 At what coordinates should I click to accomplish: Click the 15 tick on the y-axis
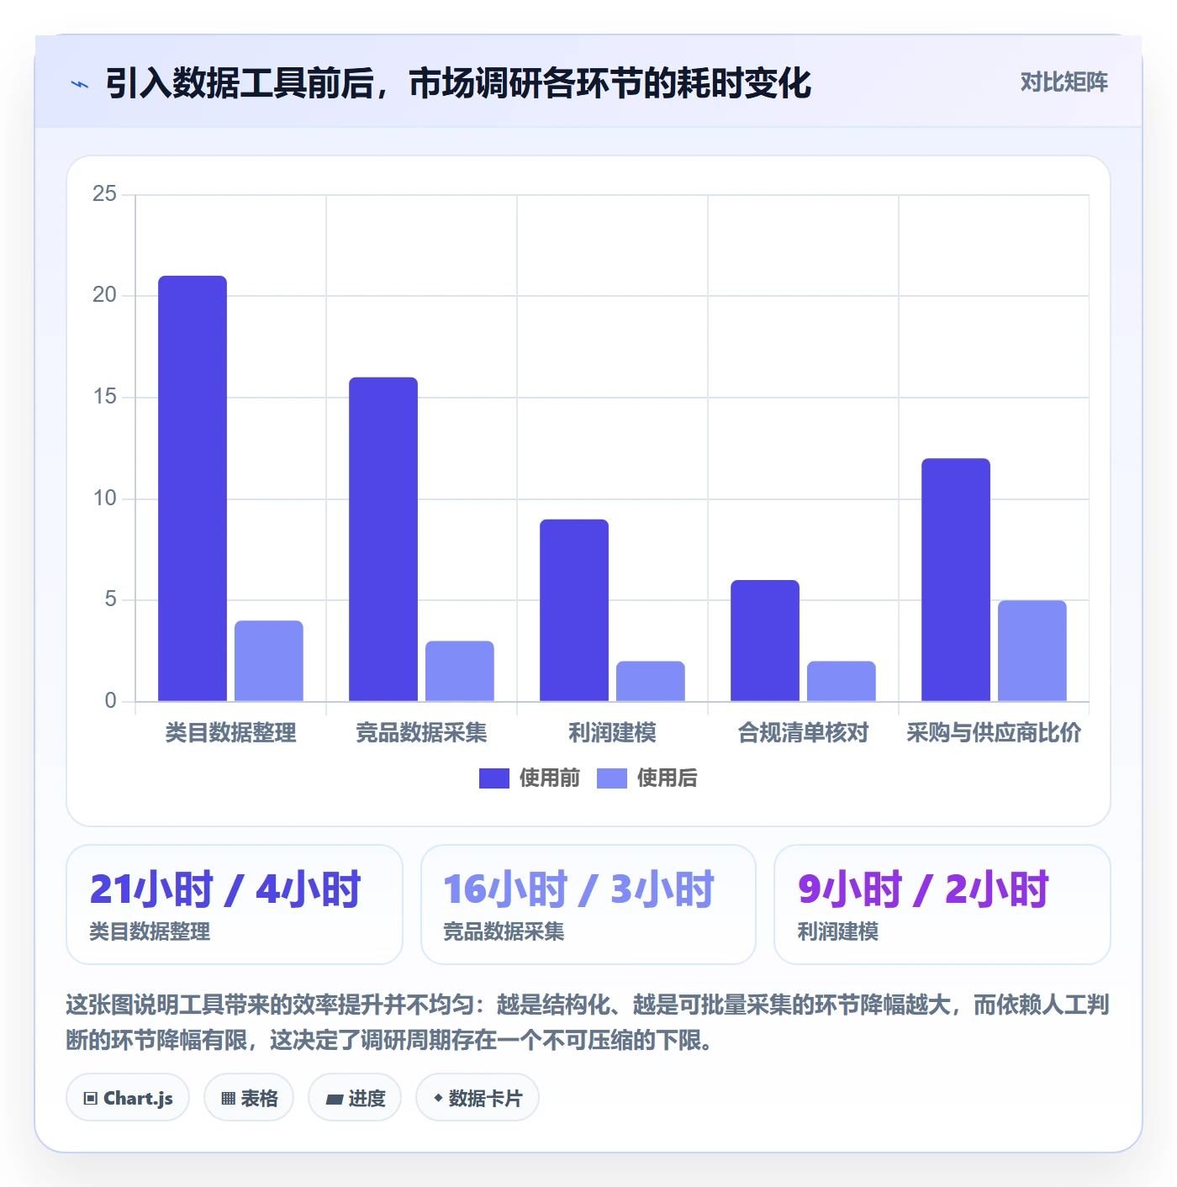[x=105, y=397]
